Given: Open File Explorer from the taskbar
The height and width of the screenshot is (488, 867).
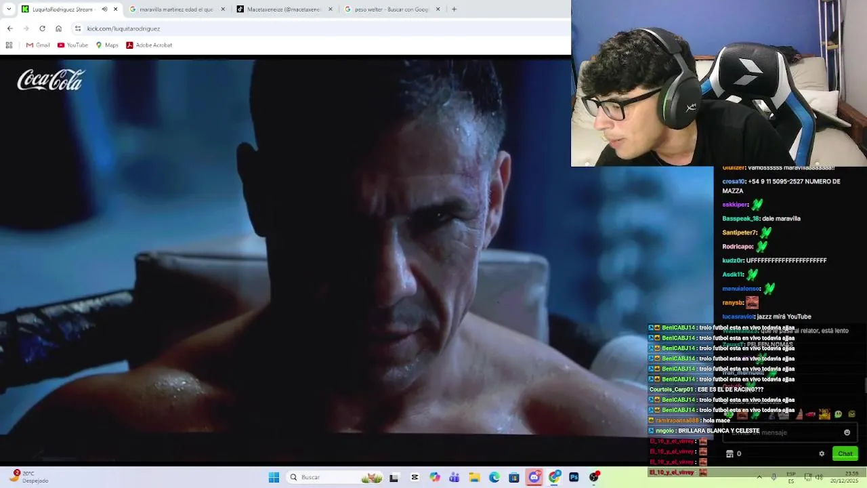Looking at the screenshot, I should (x=474, y=477).
